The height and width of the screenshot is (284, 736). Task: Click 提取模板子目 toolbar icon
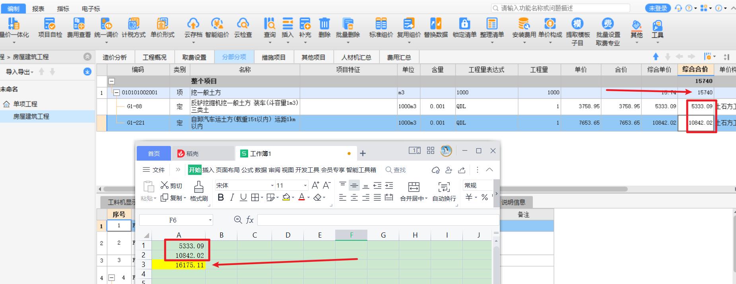(577, 32)
